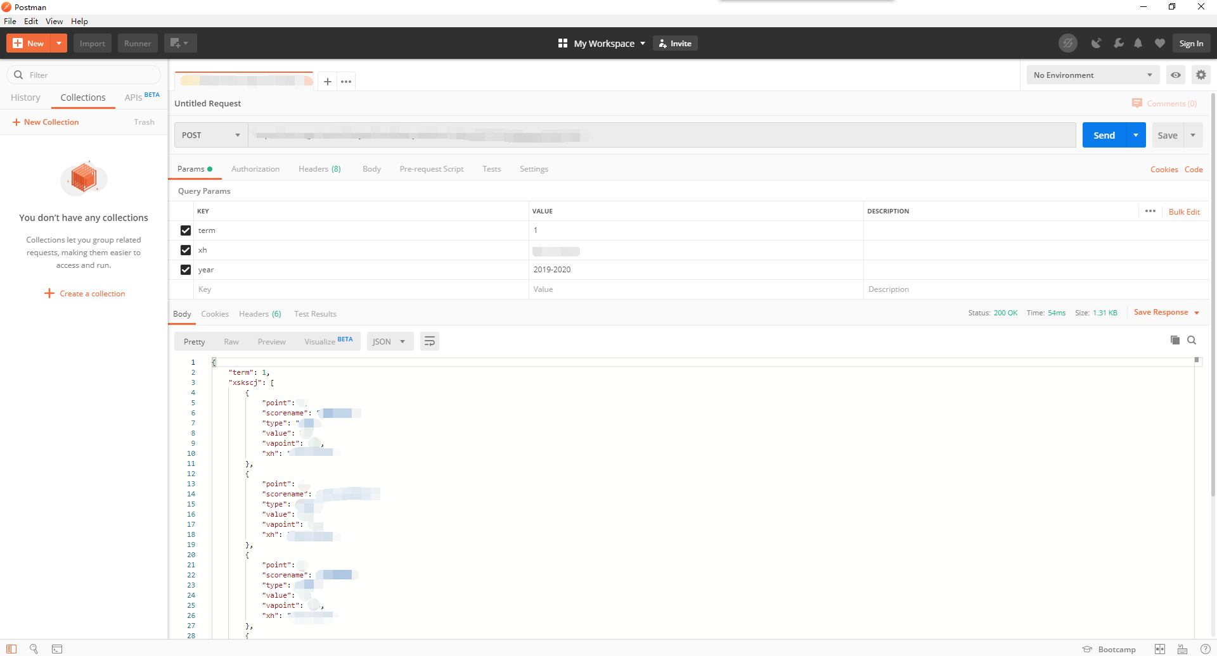Screen dimensions: 1217x656
Task: Open the POST method dropdown
Action: [x=210, y=135]
